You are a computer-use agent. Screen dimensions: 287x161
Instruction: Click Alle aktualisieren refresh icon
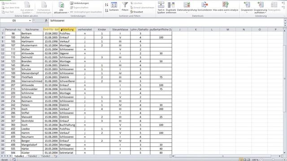(61, 5)
